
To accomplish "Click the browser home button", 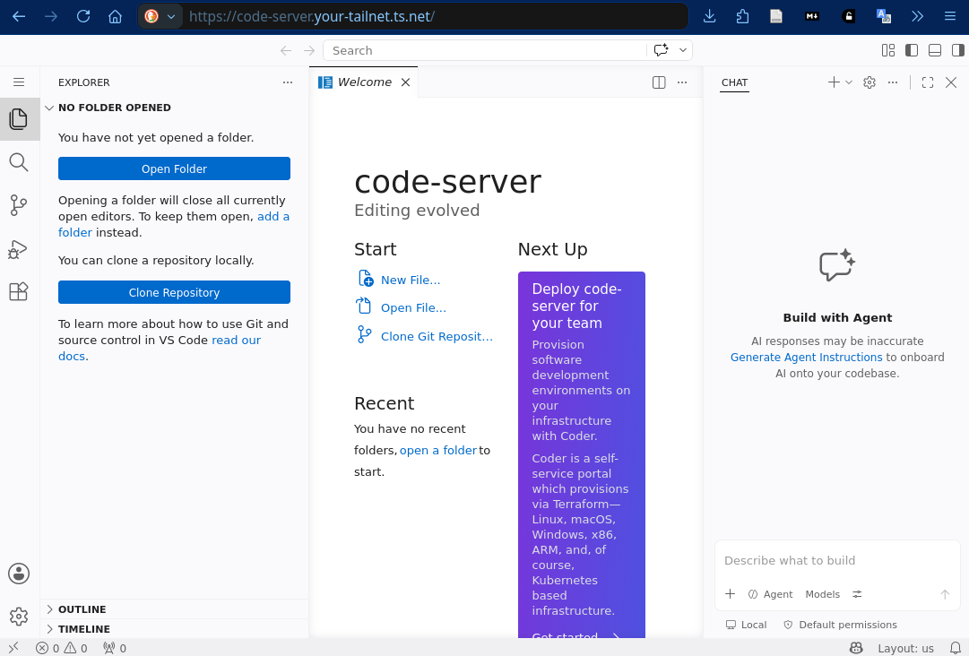I will [115, 16].
